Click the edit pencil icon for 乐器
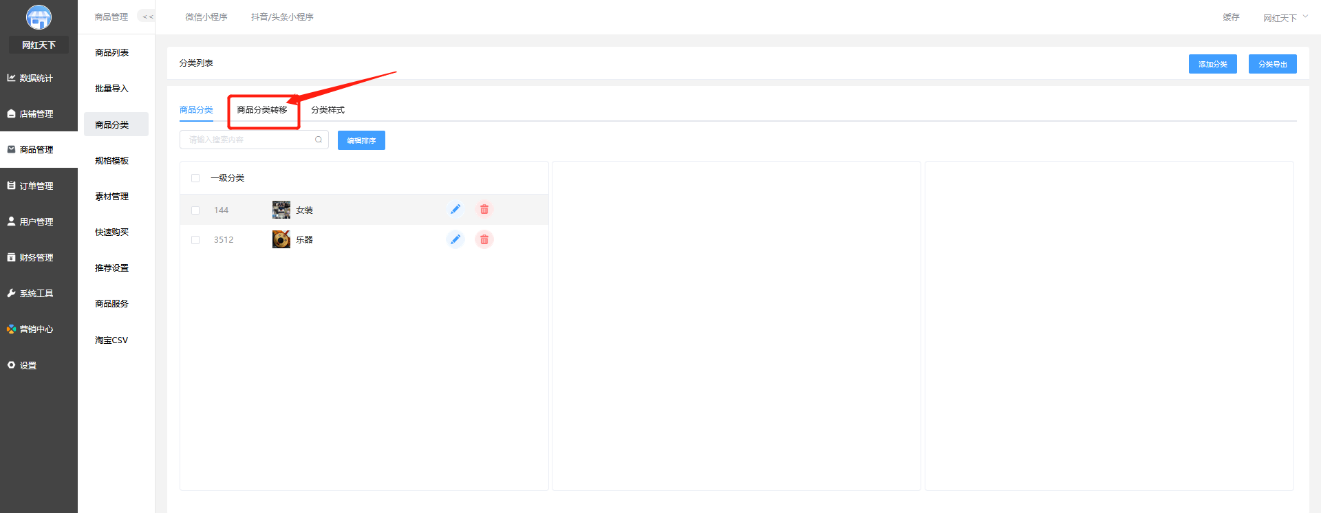Viewport: 1321px width, 513px height. click(455, 239)
